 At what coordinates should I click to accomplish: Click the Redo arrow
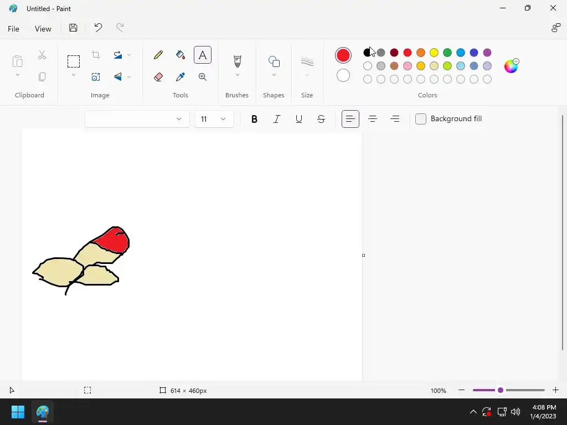pos(120,28)
